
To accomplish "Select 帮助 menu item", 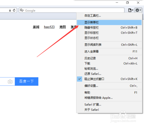I will (x=109, y=93).
